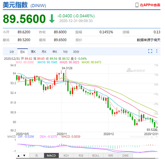Select the 无 indicator option
The image size is (165, 159).
37,155
